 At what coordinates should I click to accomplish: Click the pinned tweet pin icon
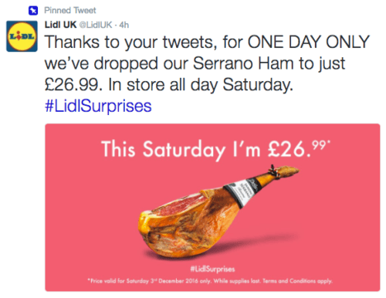click(33, 10)
